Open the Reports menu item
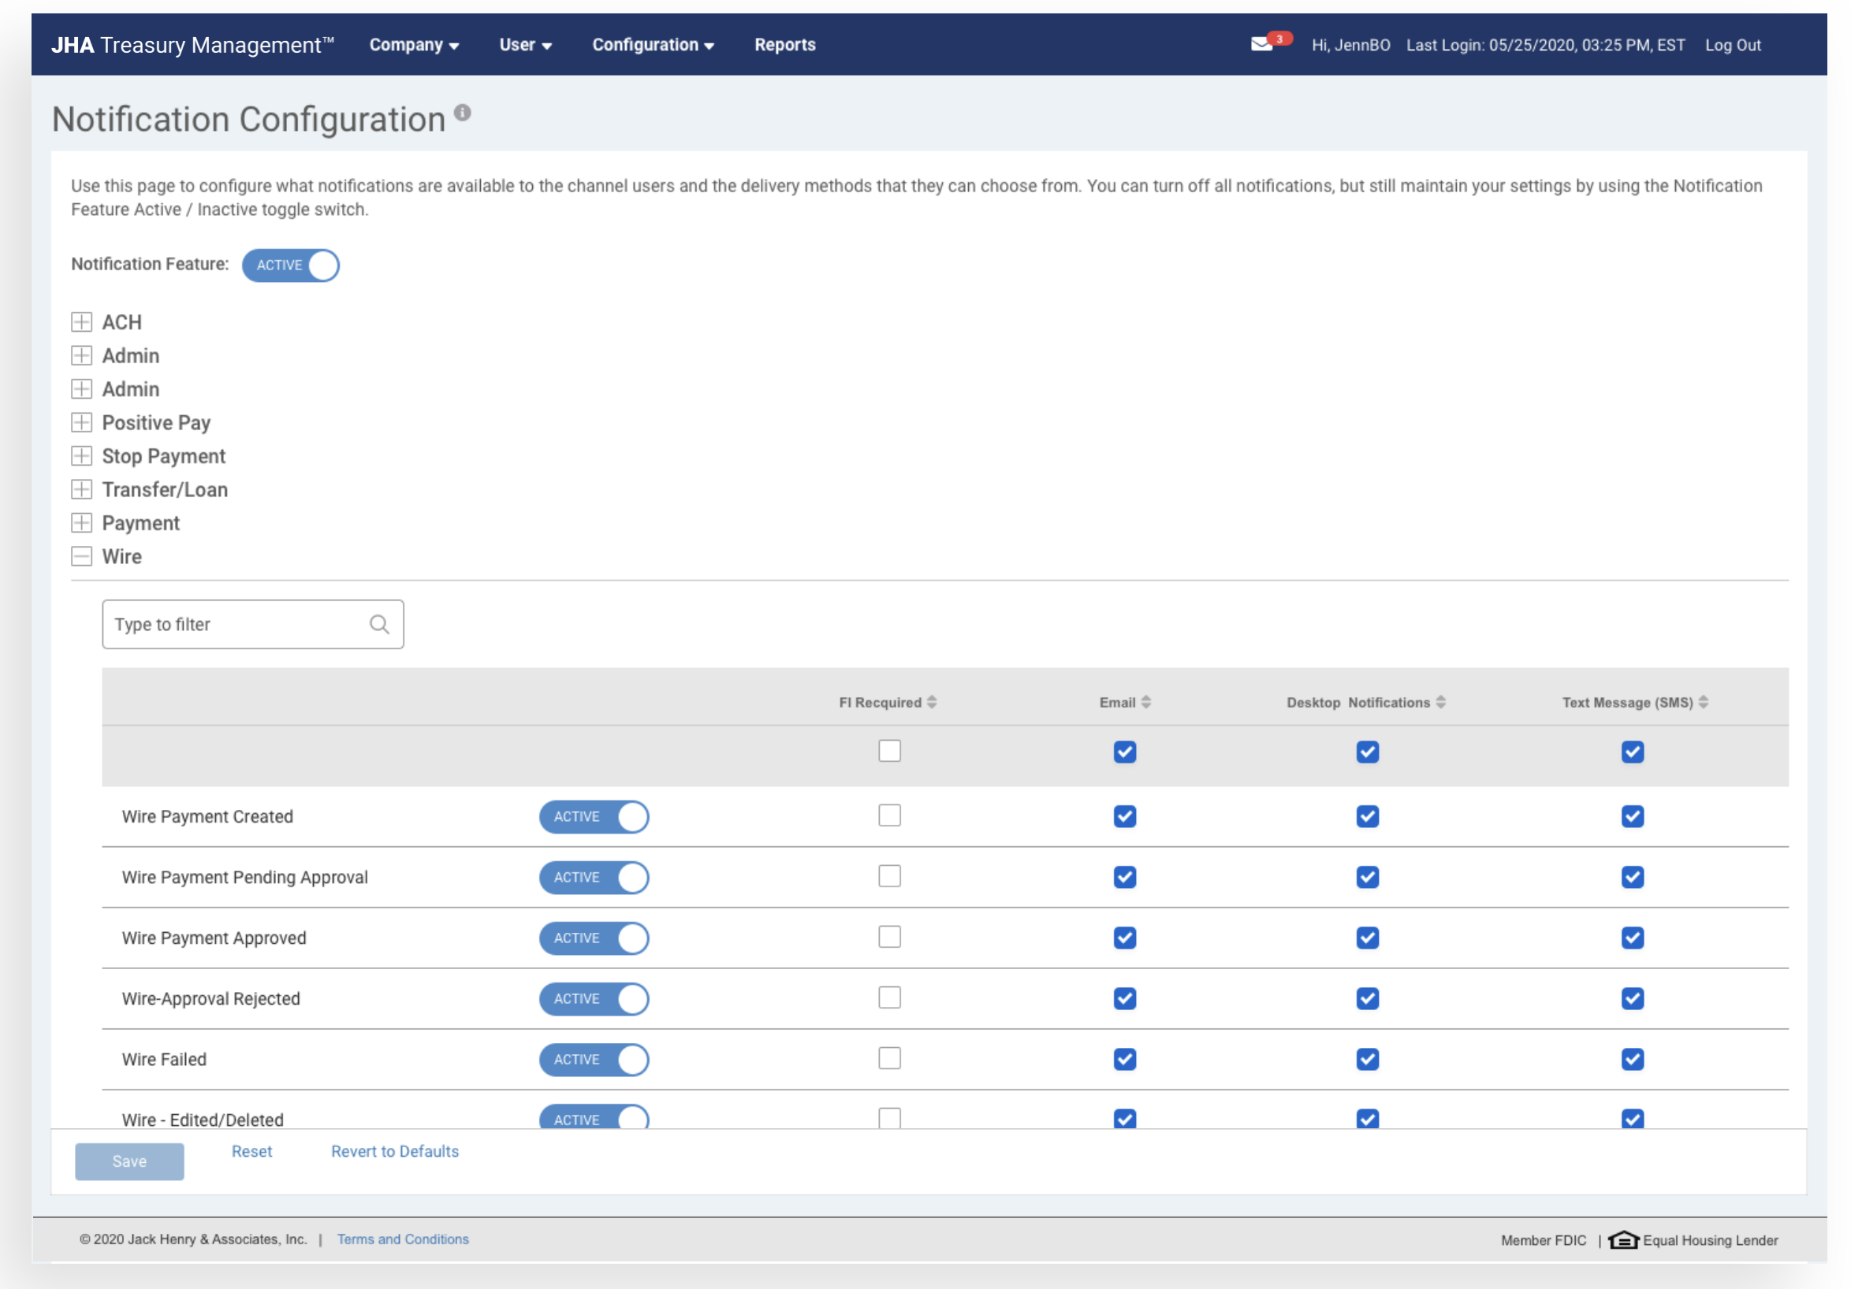The width and height of the screenshot is (1851, 1289). 784,45
